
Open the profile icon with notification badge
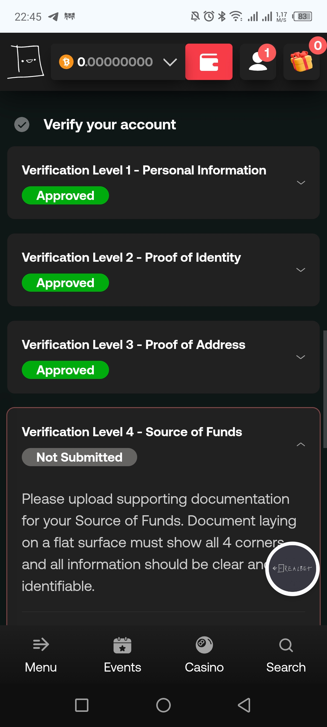(258, 62)
